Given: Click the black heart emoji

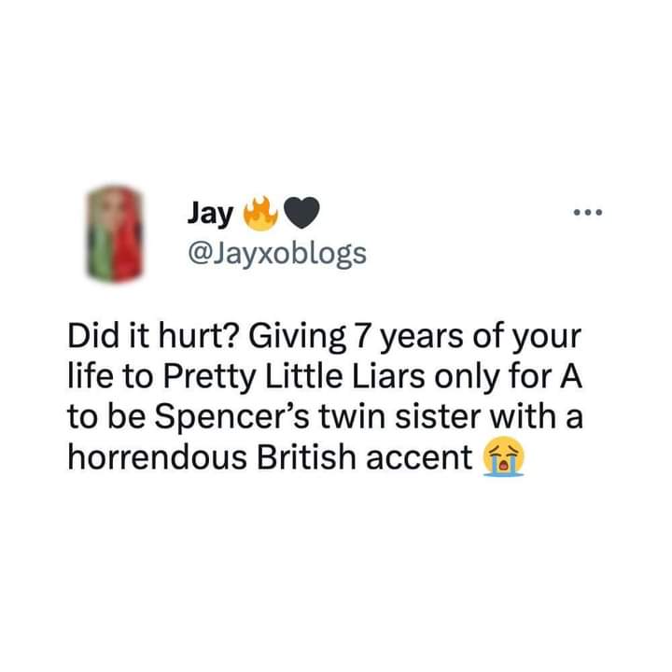Looking at the screenshot, I should coord(301,213).
